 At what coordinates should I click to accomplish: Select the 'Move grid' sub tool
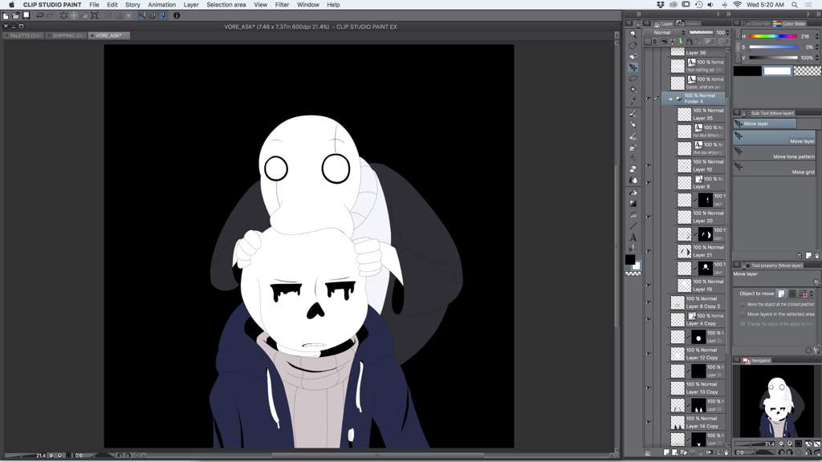point(775,169)
